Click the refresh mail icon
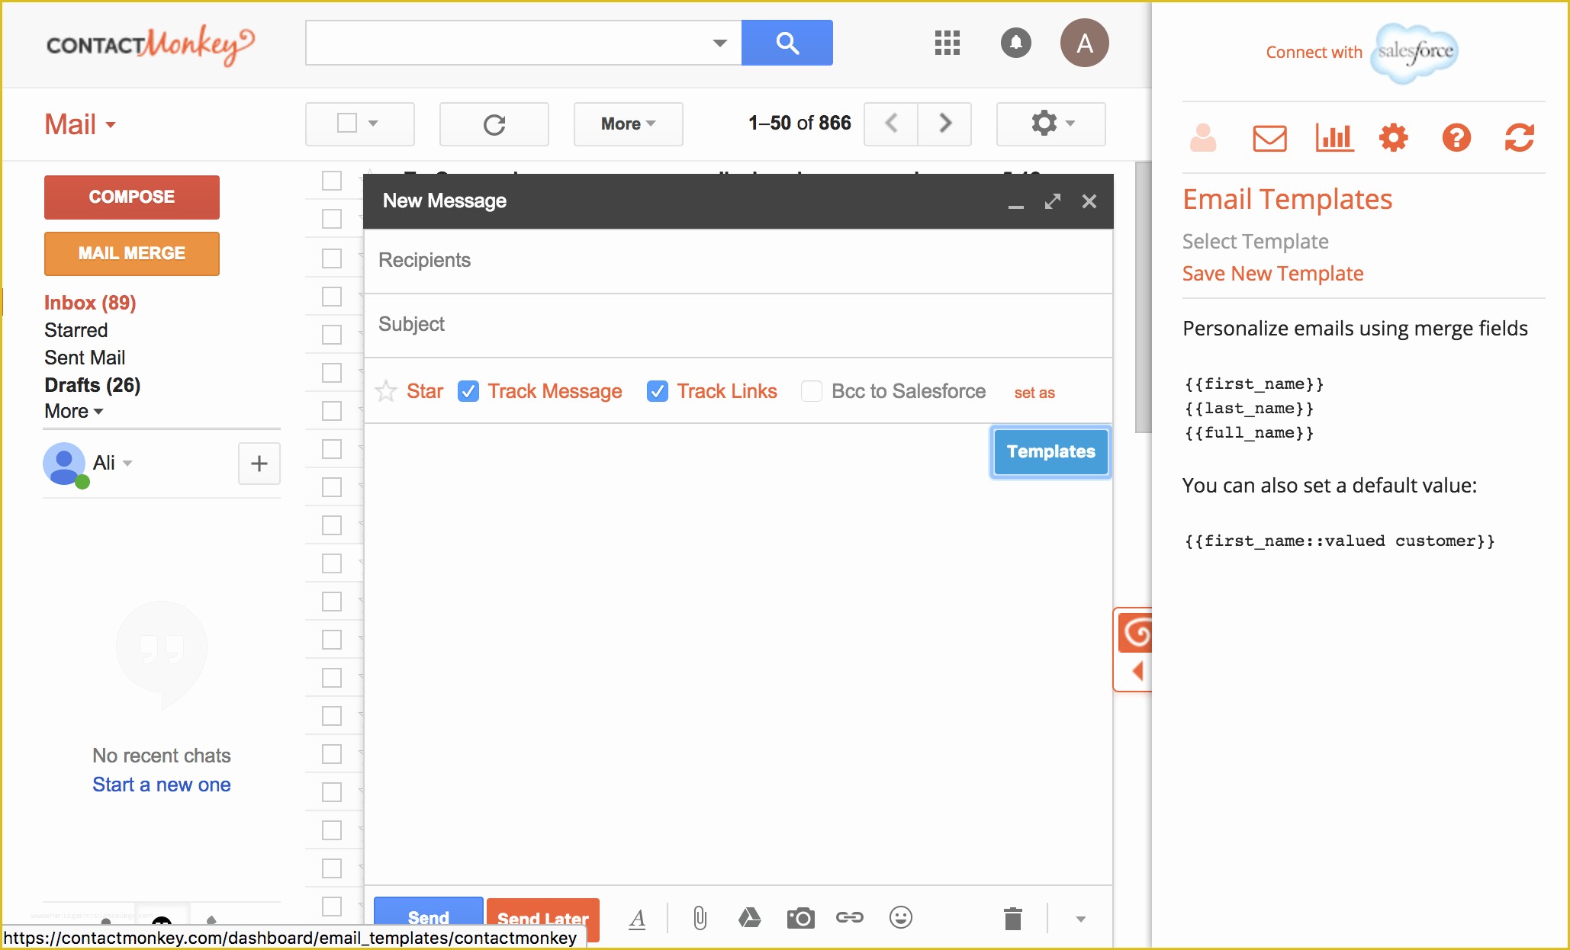This screenshot has width=1570, height=950. 494,124
